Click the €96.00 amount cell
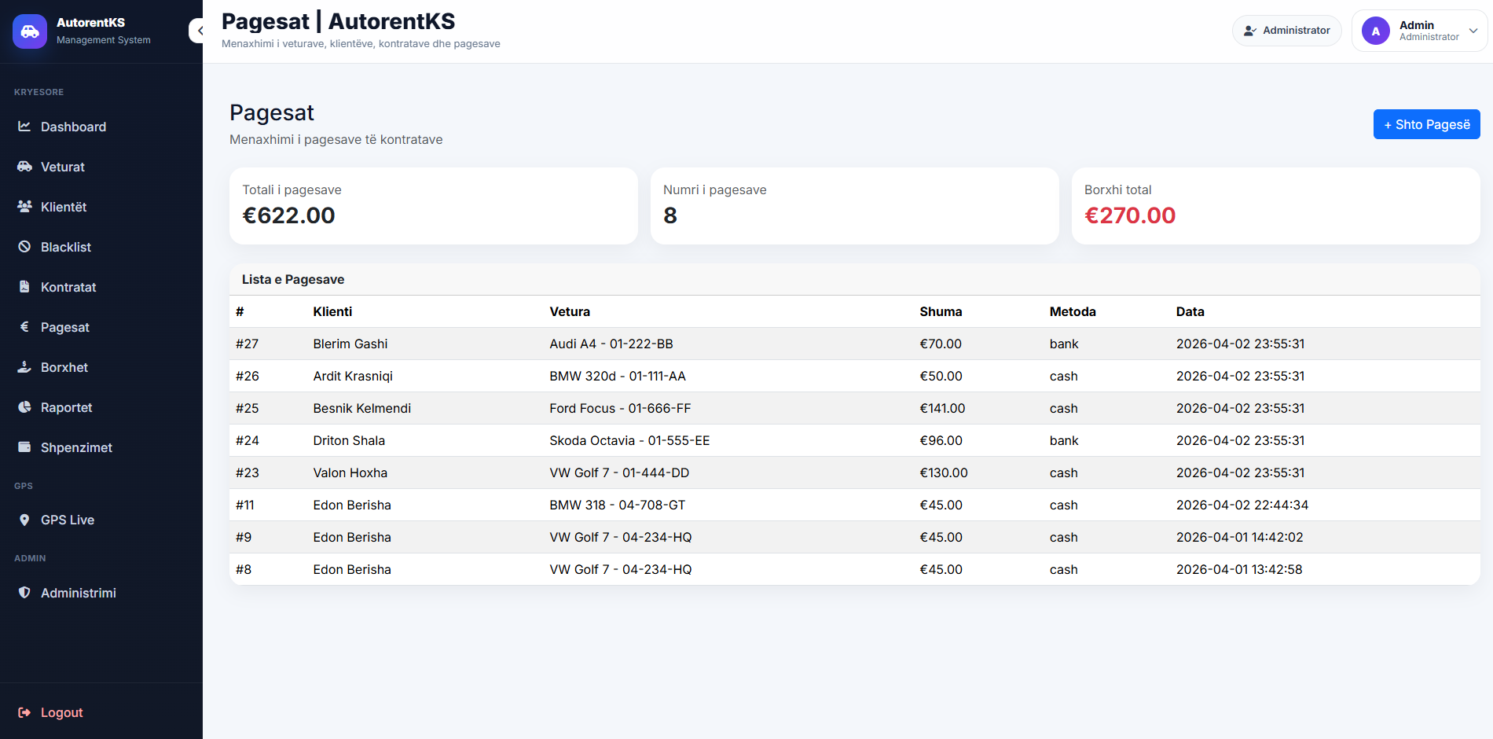 coord(941,440)
